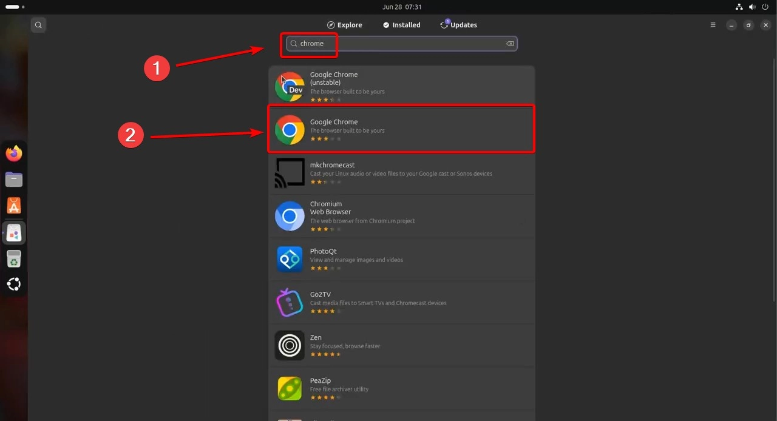Open App Center from the dock

click(x=14, y=206)
